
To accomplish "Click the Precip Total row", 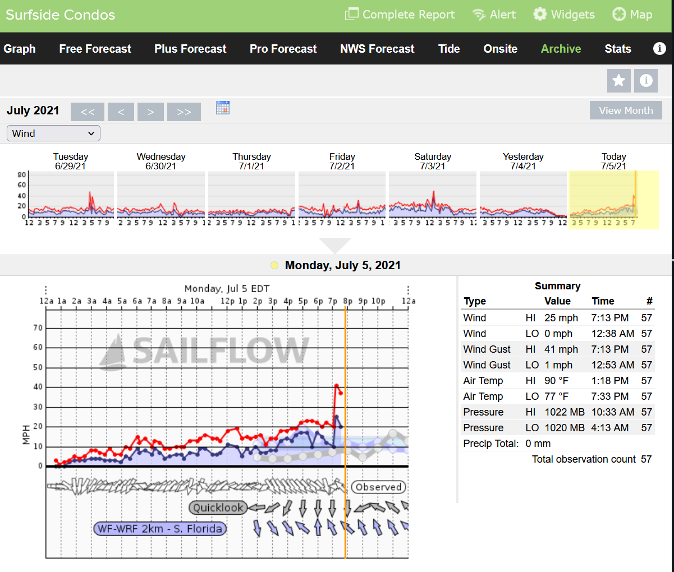I will pyautogui.click(x=557, y=444).
